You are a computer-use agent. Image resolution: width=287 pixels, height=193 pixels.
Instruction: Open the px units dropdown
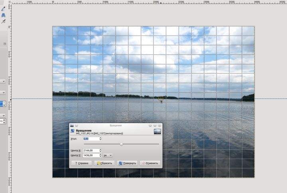click(x=108, y=155)
